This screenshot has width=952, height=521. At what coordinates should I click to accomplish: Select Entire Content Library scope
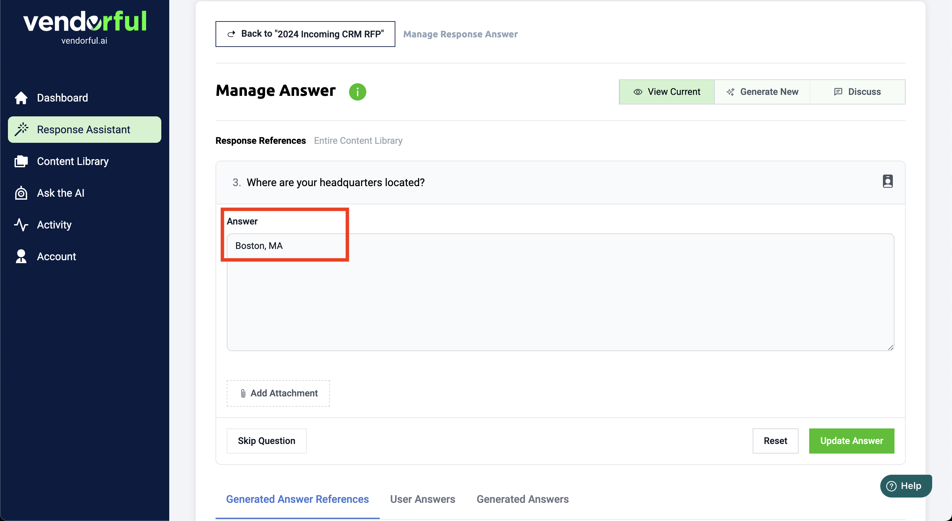tap(358, 141)
